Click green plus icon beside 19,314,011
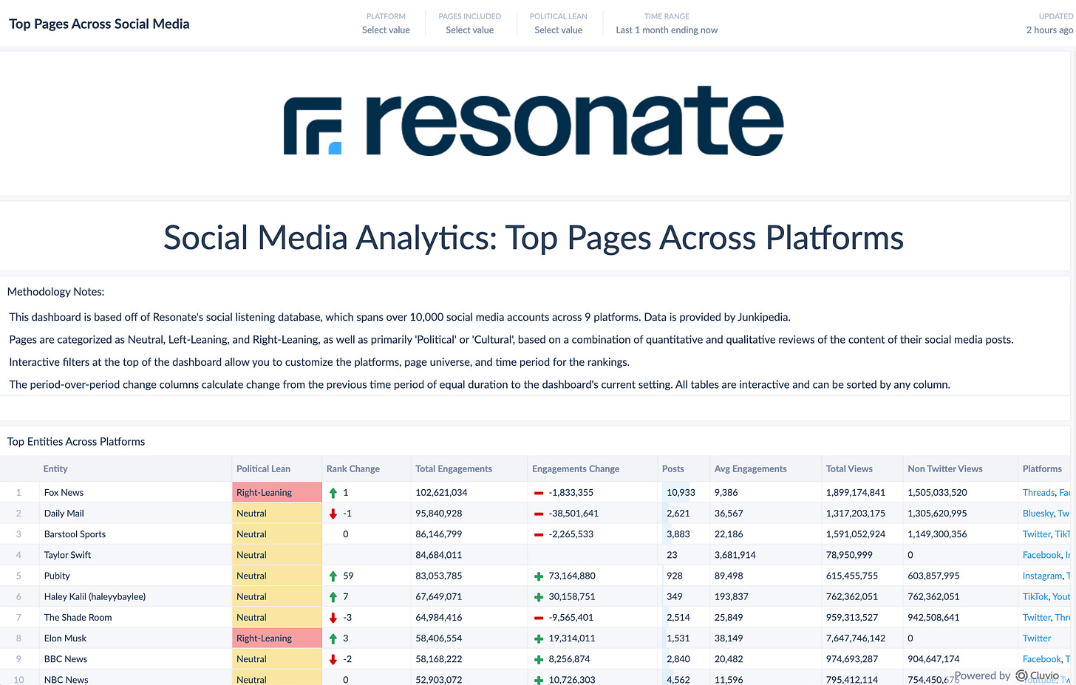The width and height of the screenshot is (1076, 685). tap(539, 638)
